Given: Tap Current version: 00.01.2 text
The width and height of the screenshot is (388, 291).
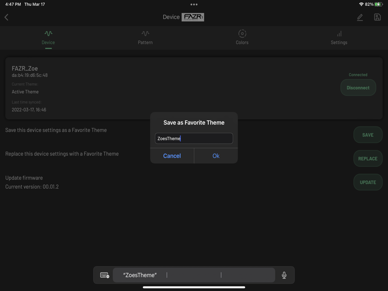Looking at the screenshot, I should [x=32, y=187].
